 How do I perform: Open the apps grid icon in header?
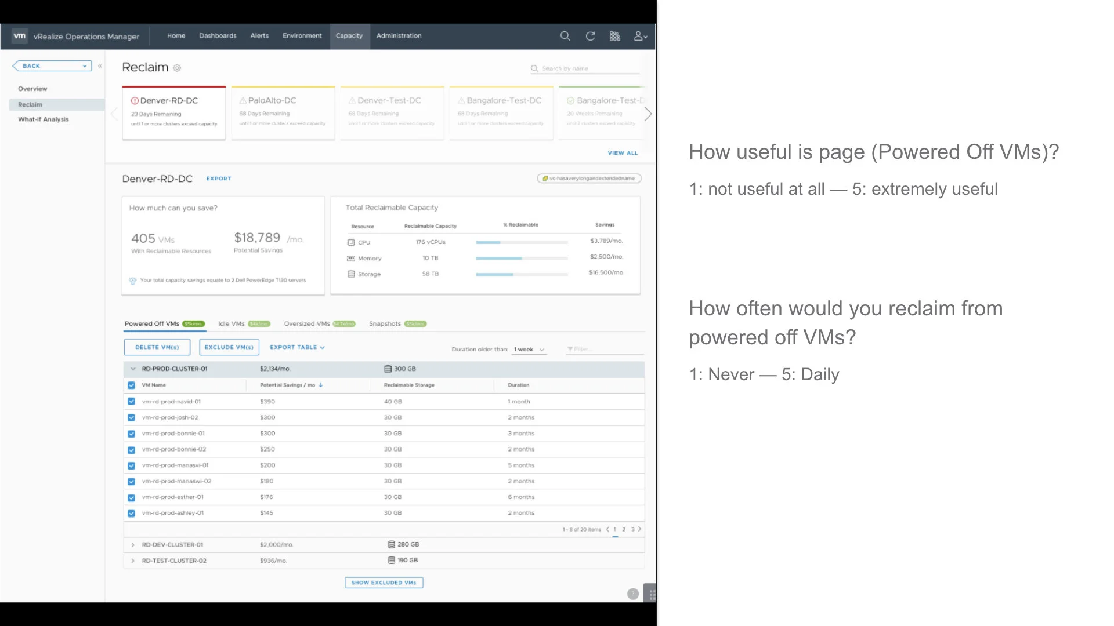(x=615, y=36)
